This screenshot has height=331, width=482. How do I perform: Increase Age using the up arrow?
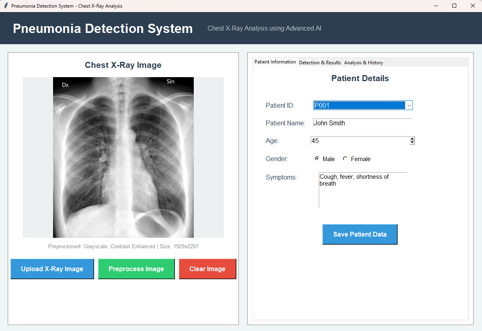[412, 139]
